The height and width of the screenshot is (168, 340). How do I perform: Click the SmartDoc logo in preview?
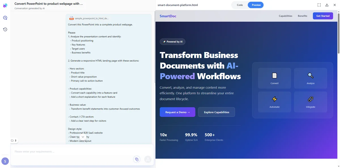tap(168, 16)
